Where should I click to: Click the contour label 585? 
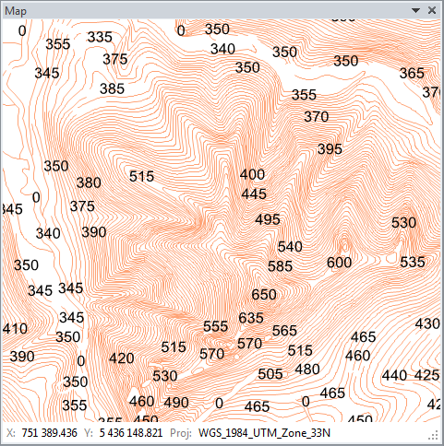click(x=280, y=266)
